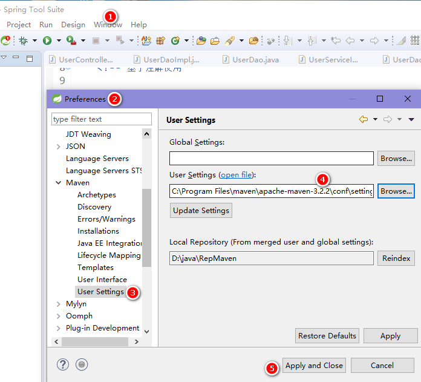Switch to the UserDao.java editor tab
Image resolution: width=421 pixels, height=382 pixels.
coord(251,60)
